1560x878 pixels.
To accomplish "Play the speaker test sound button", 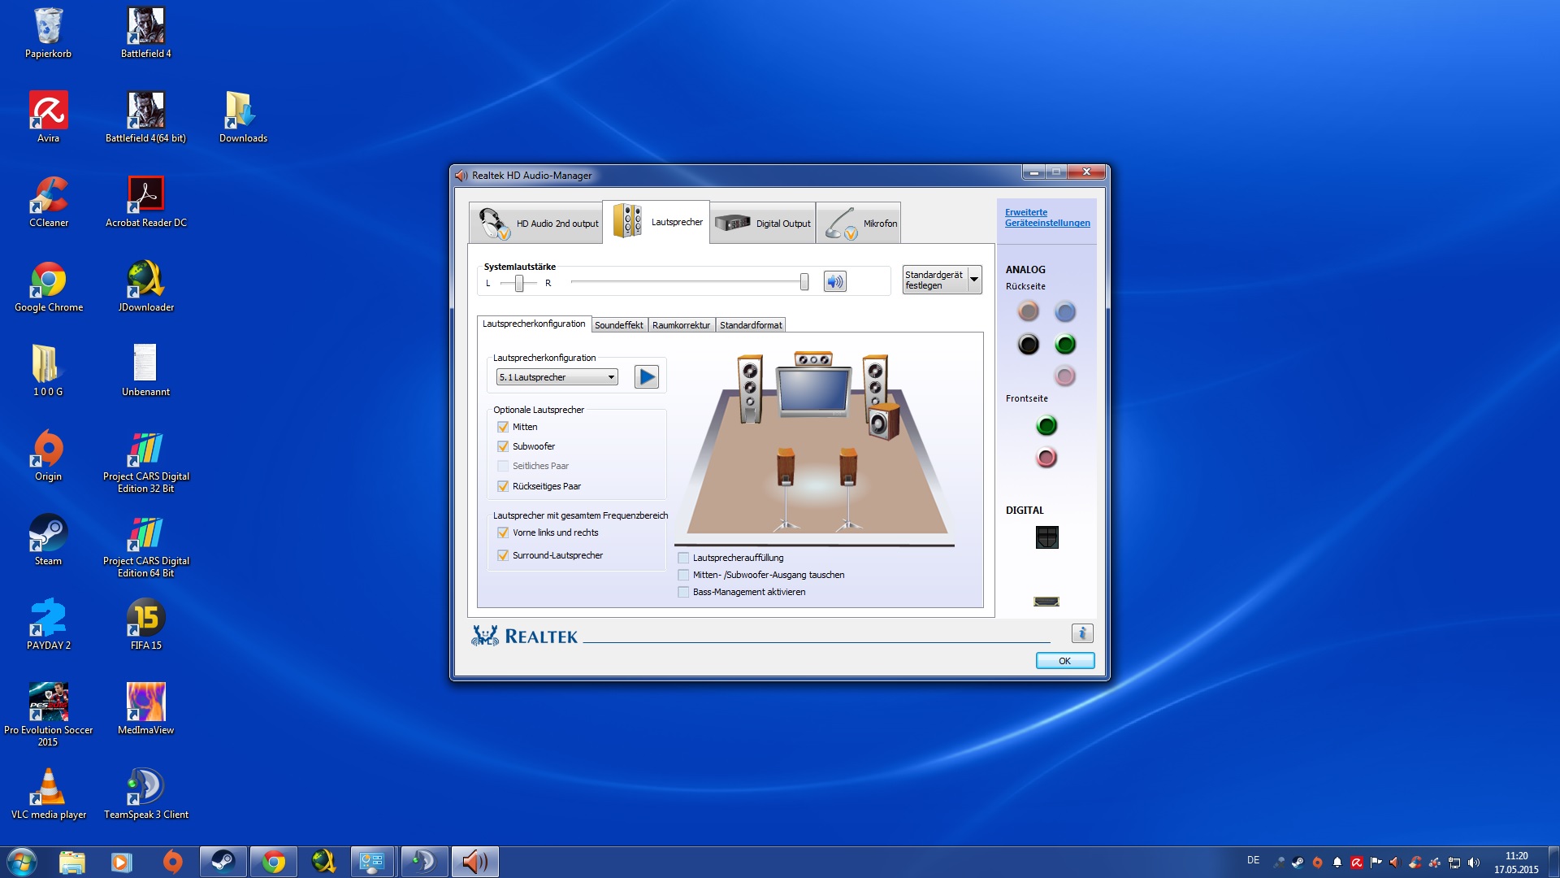I will pos(646,377).
